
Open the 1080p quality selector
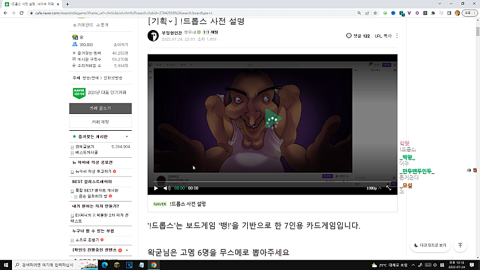click(373, 188)
